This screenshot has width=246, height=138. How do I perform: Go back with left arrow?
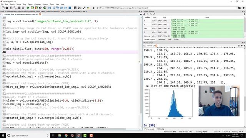pyautogui.click(x=93, y=8)
